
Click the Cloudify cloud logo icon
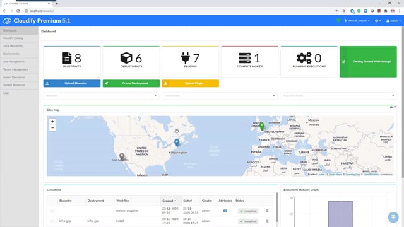[x=7, y=21]
